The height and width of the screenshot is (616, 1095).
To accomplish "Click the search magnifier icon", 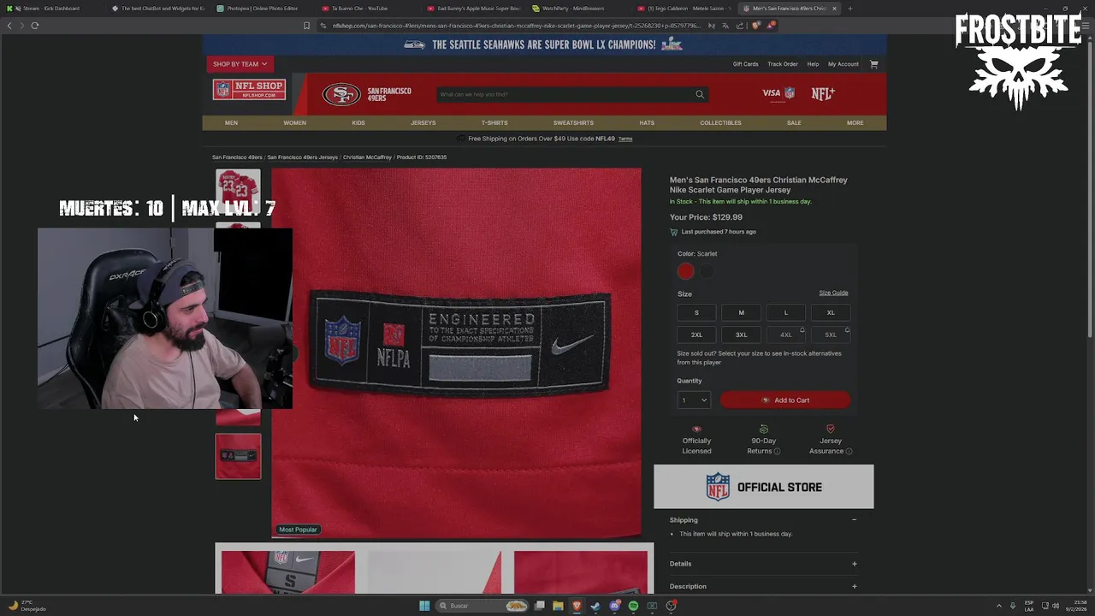I will [700, 94].
